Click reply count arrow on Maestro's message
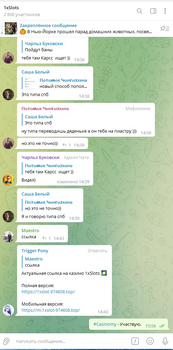173x350 pixels. (x=46, y=238)
